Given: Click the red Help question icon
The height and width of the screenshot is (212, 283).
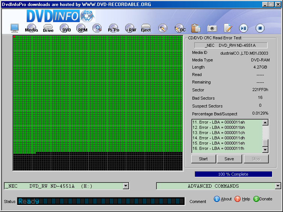Looking at the screenshot, I should pyautogui.click(x=238, y=199).
